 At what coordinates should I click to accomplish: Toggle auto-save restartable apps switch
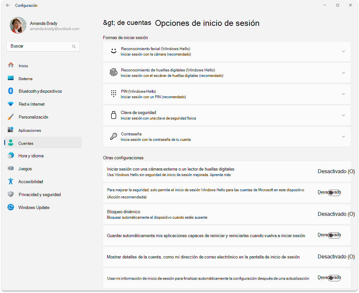(x=334, y=235)
